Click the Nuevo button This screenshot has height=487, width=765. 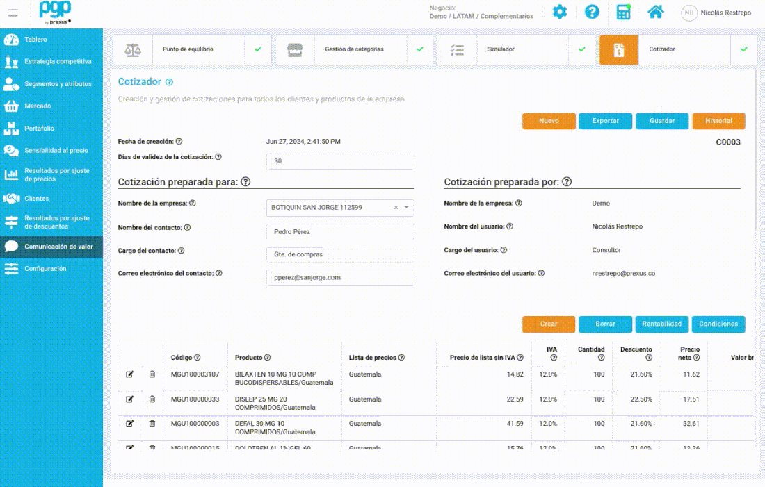[549, 120]
